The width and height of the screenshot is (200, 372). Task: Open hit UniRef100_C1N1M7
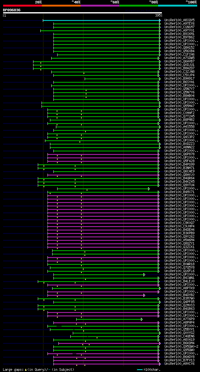pos(179,27)
